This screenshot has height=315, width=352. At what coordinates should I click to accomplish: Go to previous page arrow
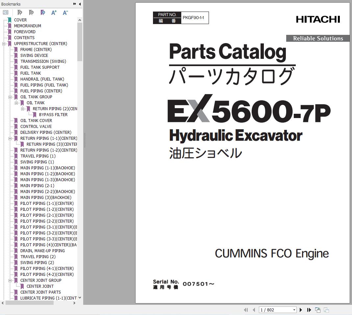[x=254, y=310]
